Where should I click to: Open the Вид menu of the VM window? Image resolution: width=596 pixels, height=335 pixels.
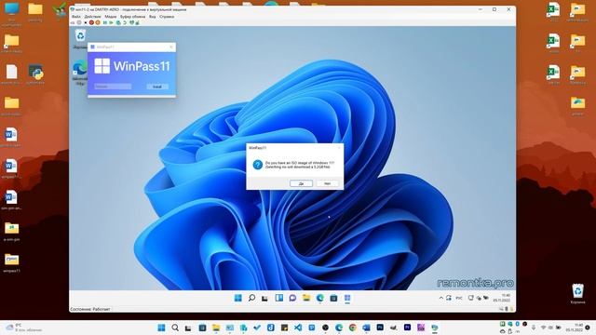pos(152,17)
